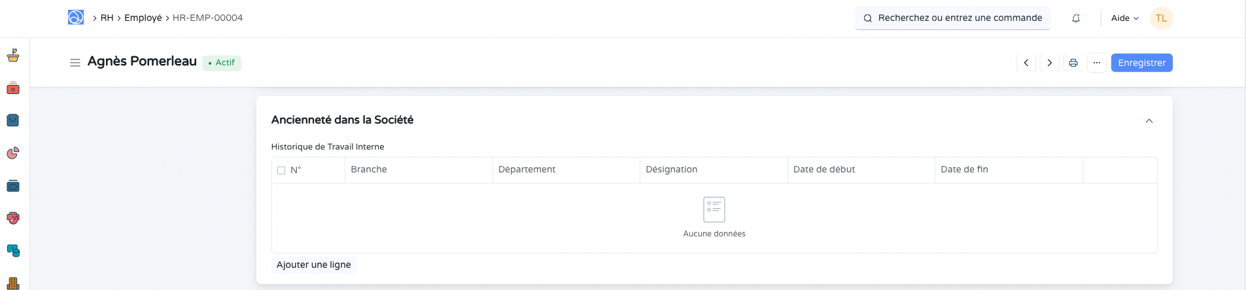
Task: Open the plant pot sidebar module
Action: pos(13,56)
